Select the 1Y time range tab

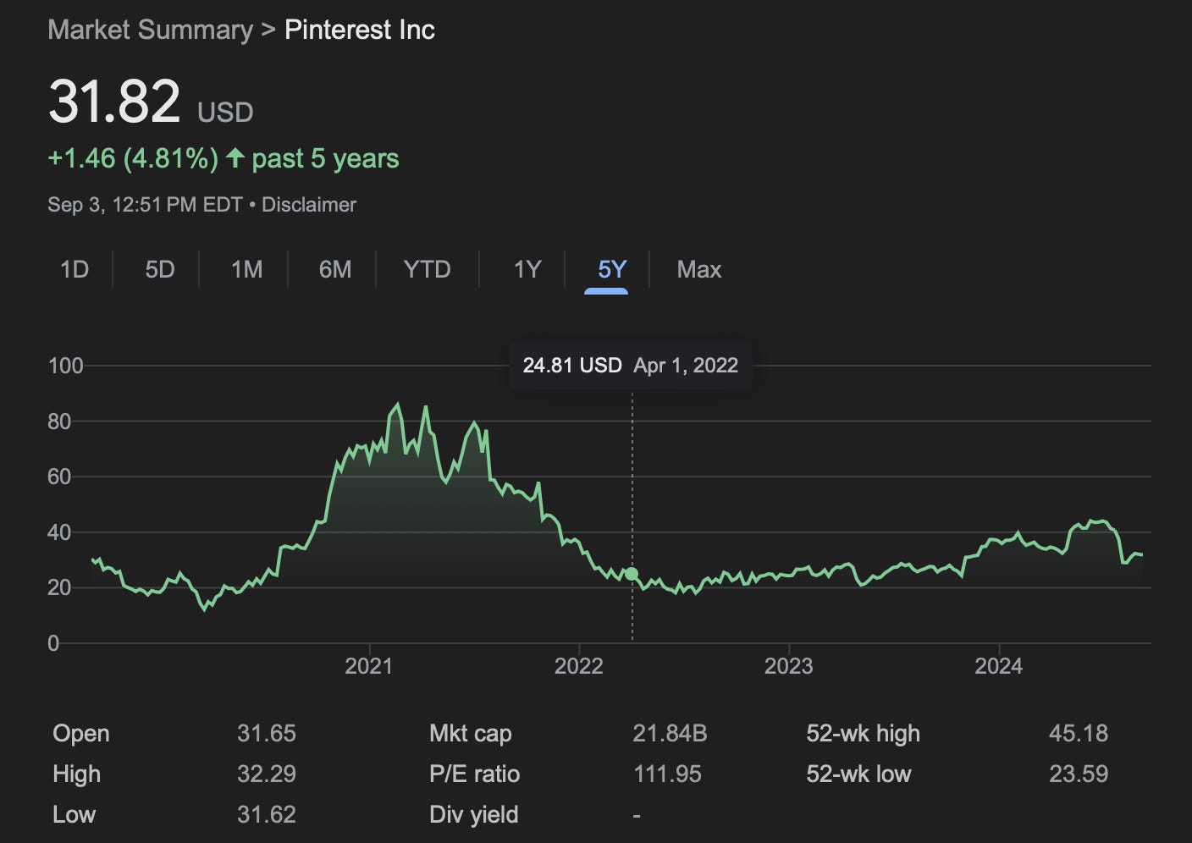[x=527, y=269]
